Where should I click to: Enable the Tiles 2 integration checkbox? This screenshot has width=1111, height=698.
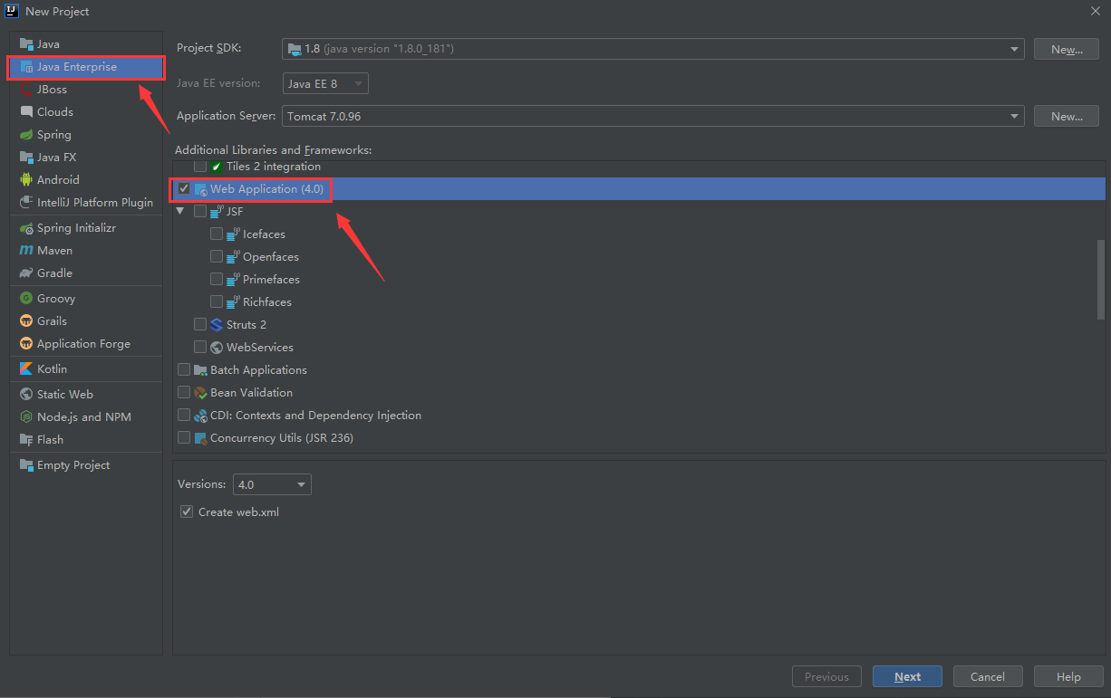pos(200,167)
